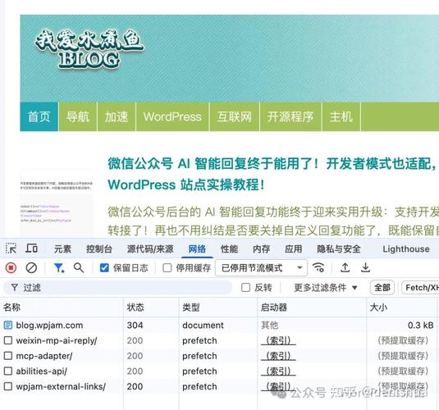The width and height of the screenshot is (439, 410).
Task: Open the network search magnifier
Action: tap(79, 268)
